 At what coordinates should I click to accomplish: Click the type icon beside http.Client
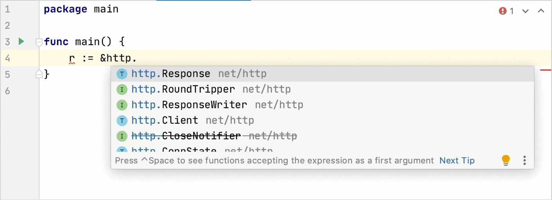click(122, 120)
